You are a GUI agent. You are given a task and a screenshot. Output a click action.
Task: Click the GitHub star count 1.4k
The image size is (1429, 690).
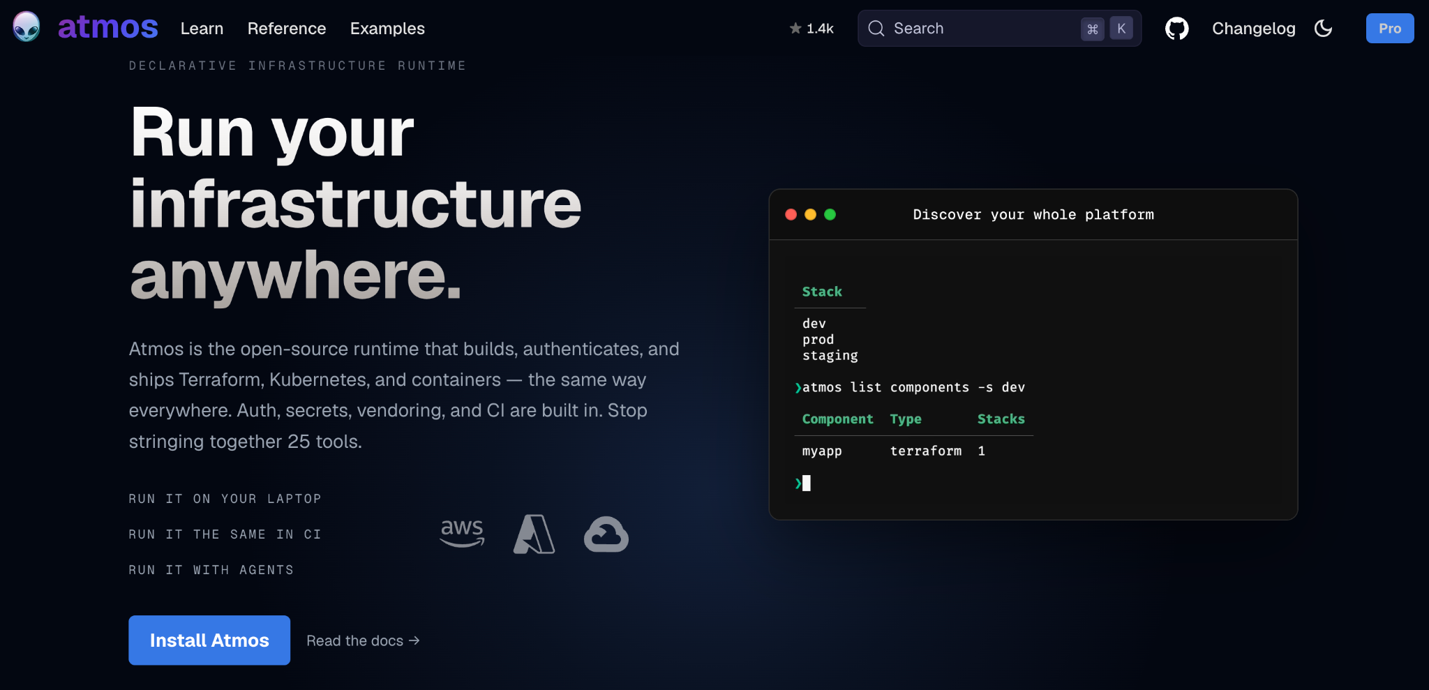pos(811,29)
